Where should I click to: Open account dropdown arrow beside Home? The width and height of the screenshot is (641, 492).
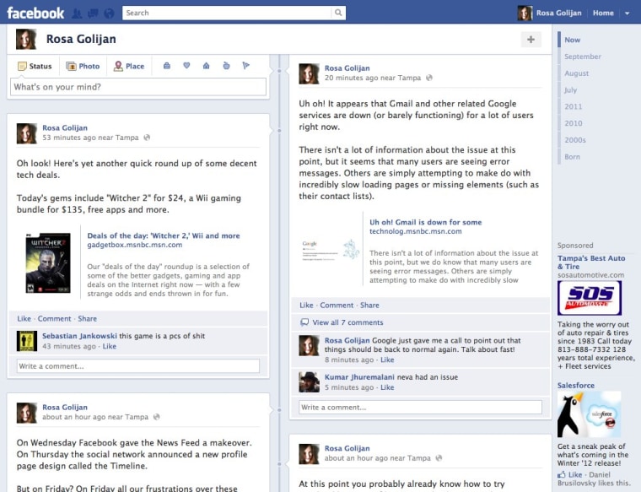pos(628,14)
